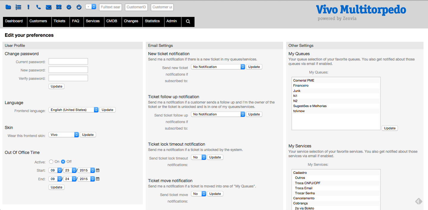Click the power logout icon

79,7
